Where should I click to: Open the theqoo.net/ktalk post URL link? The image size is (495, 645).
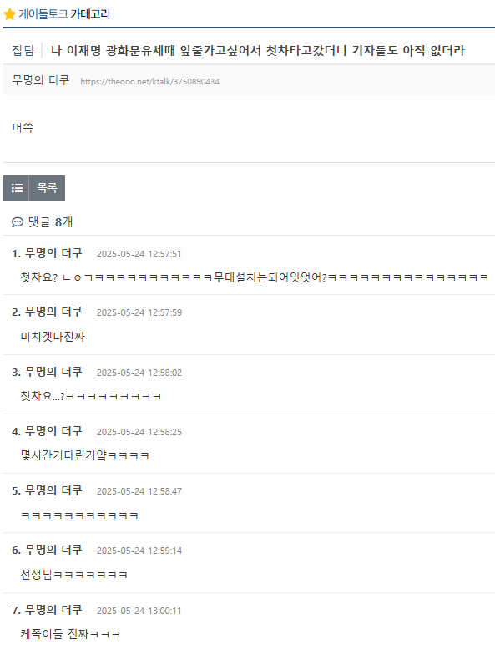(x=149, y=81)
